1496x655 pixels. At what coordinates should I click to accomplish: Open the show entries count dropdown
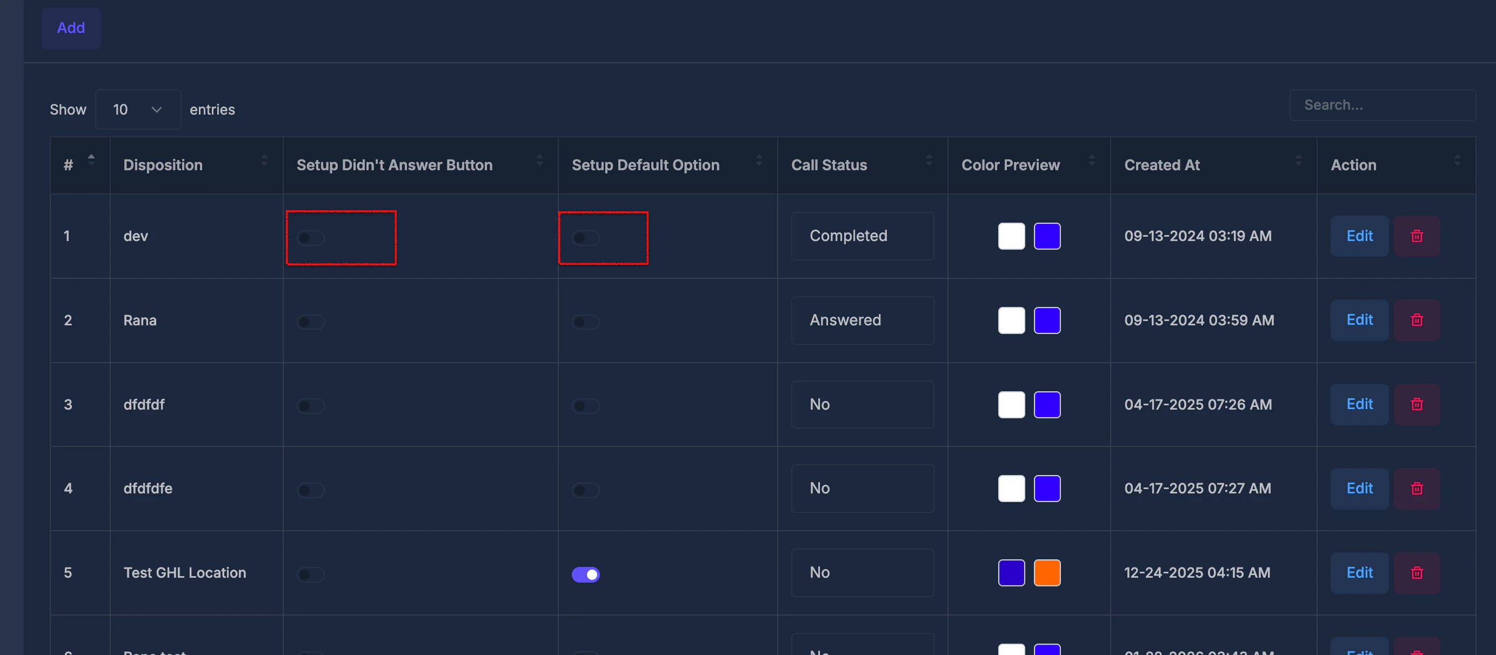138,109
